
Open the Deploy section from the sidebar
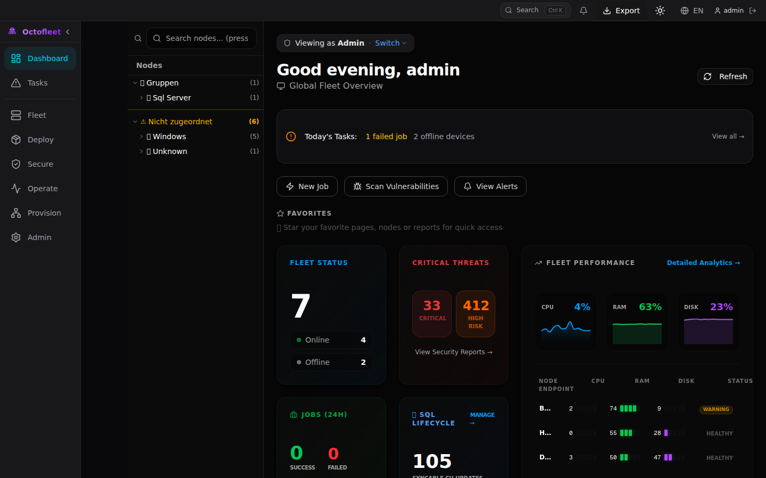(39, 139)
